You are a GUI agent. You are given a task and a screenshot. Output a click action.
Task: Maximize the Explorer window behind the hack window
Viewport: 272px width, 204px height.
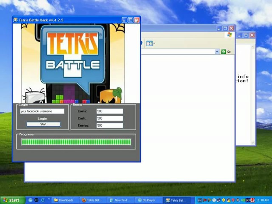(x=225, y=28)
